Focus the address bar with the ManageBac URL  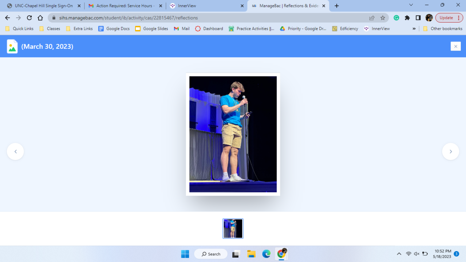pos(218,18)
